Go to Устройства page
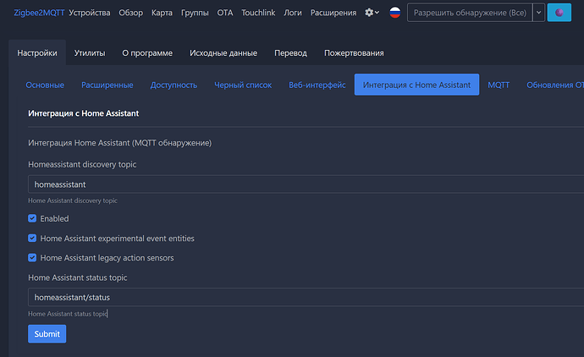 (x=90, y=13)
